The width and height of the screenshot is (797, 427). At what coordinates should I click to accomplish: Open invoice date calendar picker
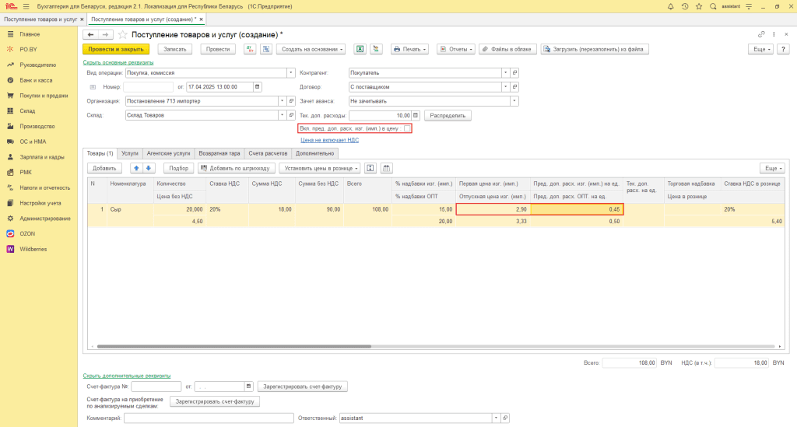tap(248, 387)
